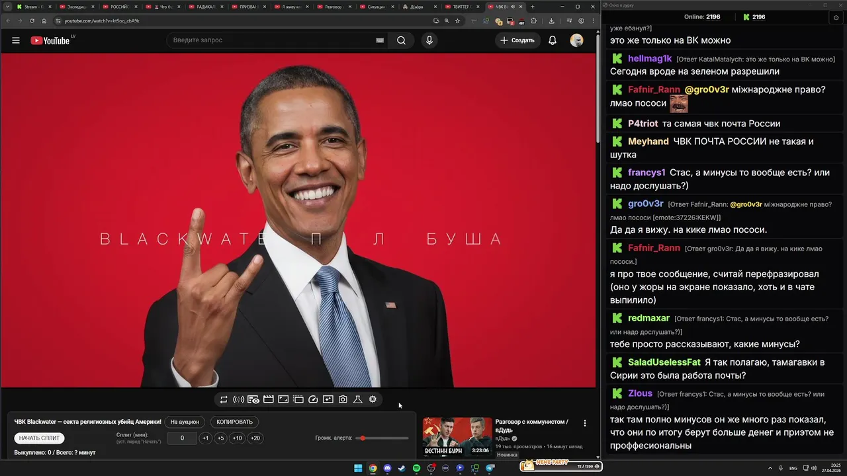
Task: Enable cinema mode with the clapperboard icon
Action: [268, 399]
